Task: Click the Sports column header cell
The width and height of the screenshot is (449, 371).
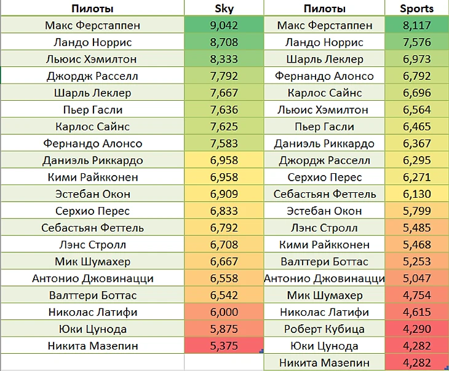Action: [x=416, y=9]
